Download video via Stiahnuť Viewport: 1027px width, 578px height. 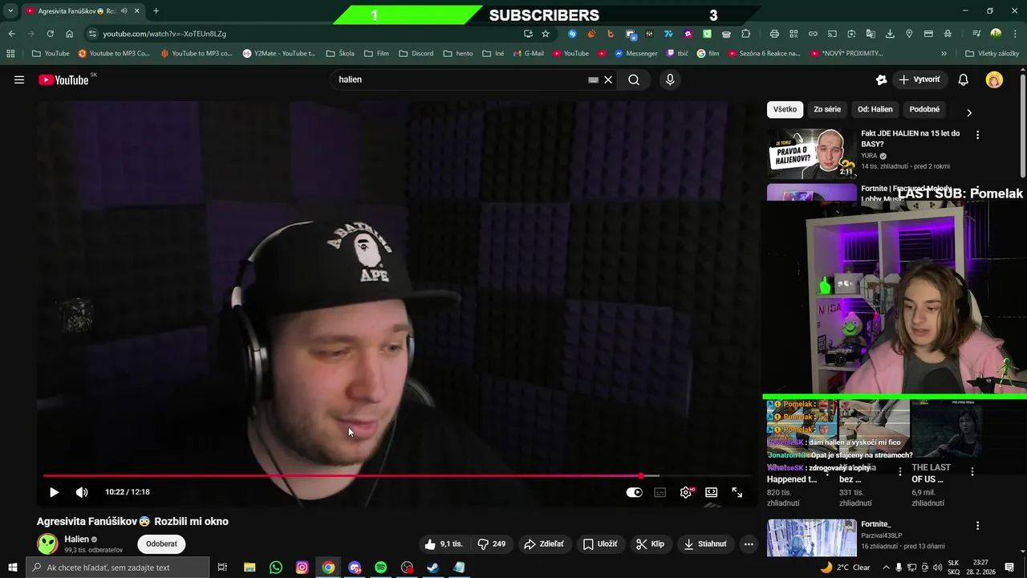tap(705, 543)
